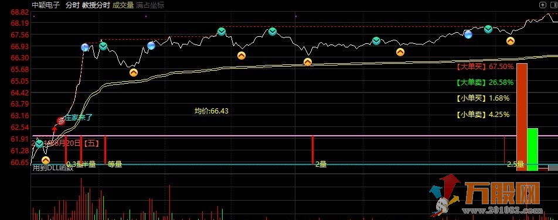Click the green down-arrow marker near 61.91
The width and height of the screenshot is (558, 220).
tap(39, 144)
